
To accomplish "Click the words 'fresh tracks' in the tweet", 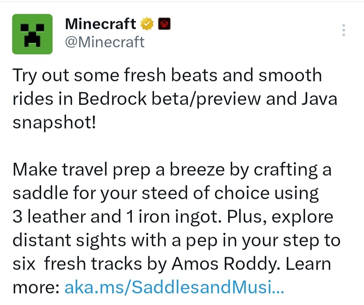I will [x=93, y=264].
